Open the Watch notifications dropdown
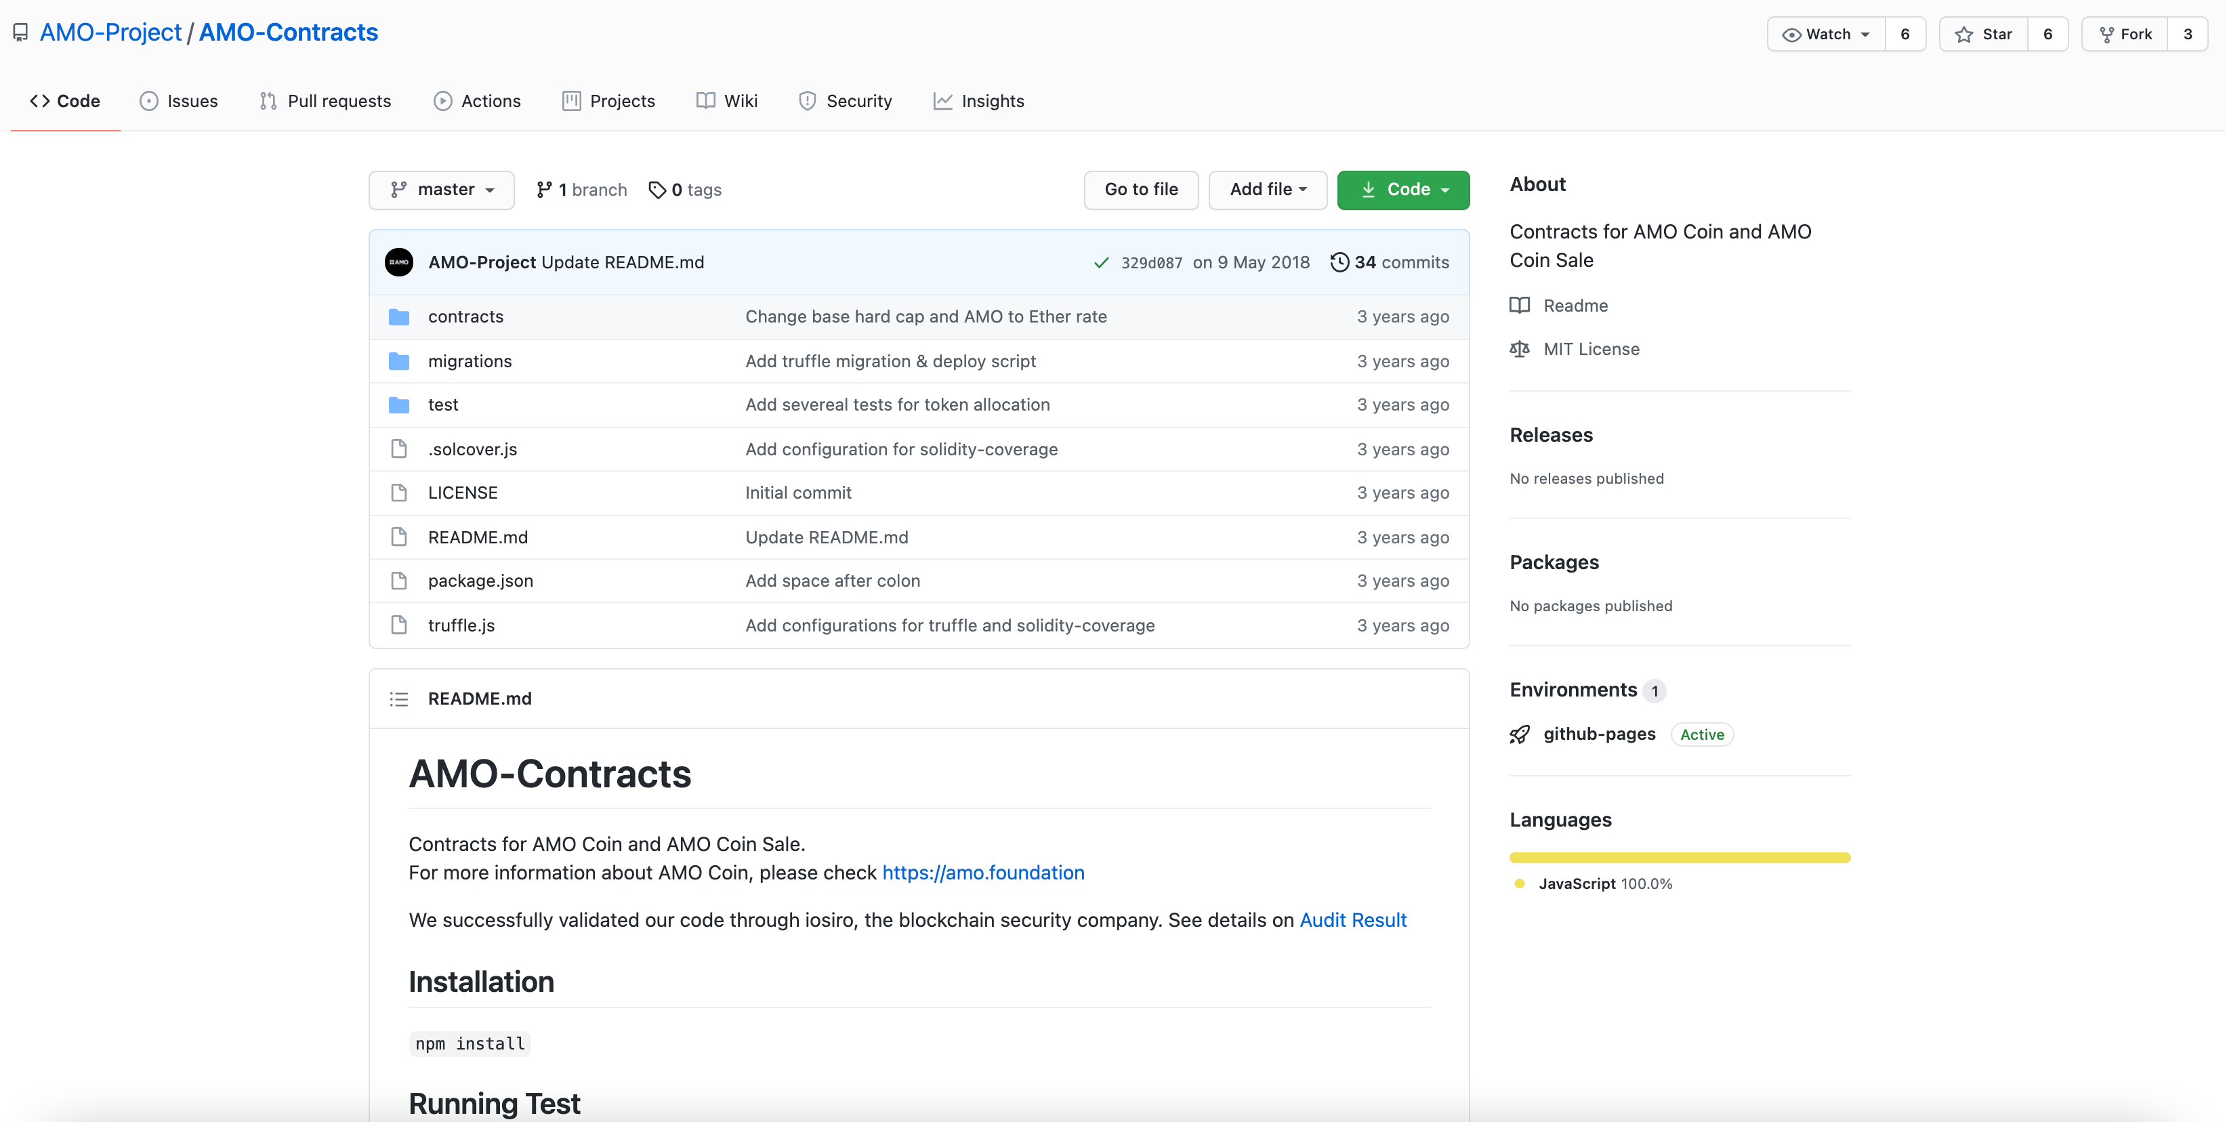Screen dimensions: 2225x1122 click(x=1826, y=35)
